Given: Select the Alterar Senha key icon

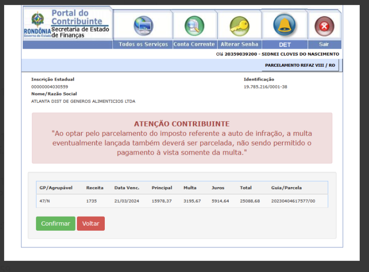Looking at the screenshot, I should pos(240,25).
